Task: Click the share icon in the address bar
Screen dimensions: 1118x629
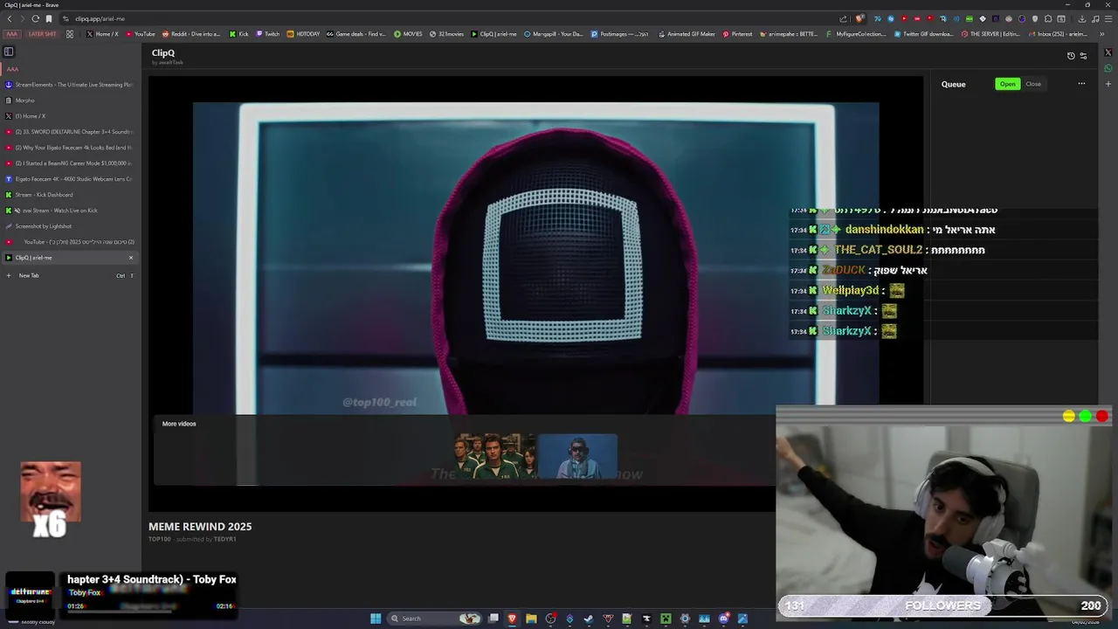Action: (843, 18)
